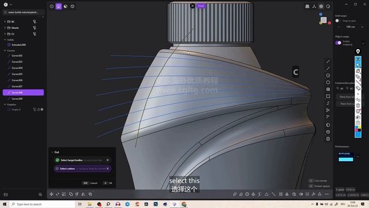Toggle the Cut curves shortcut option
This screenshot has height=208, width=369.
(x=318, y=181)
